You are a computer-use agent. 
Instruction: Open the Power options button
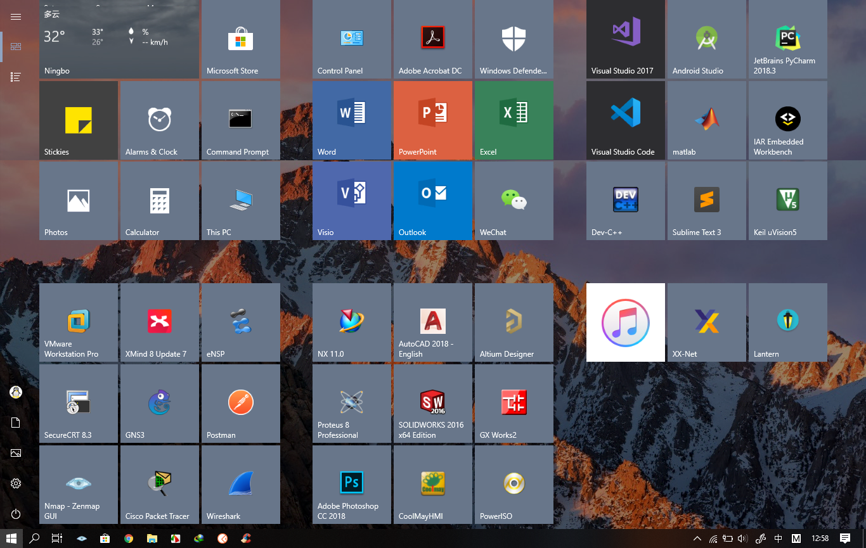point(16,514)
